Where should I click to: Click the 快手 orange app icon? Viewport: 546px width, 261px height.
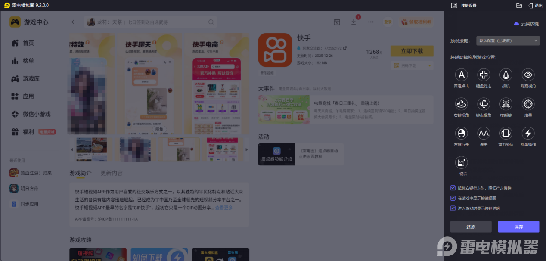[275, 50]
